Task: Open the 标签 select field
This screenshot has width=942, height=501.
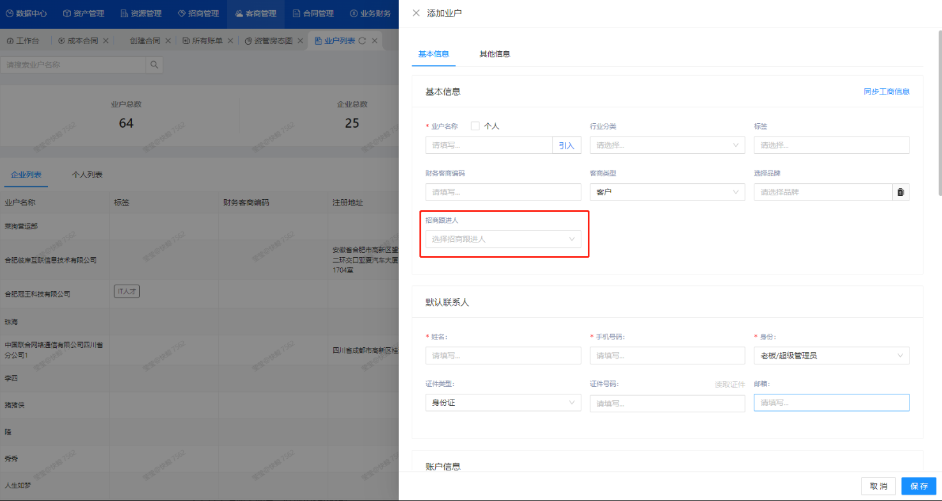Action: point(832,145)
